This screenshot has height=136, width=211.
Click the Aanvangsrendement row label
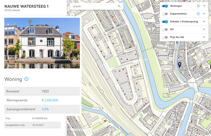(21, 109)
